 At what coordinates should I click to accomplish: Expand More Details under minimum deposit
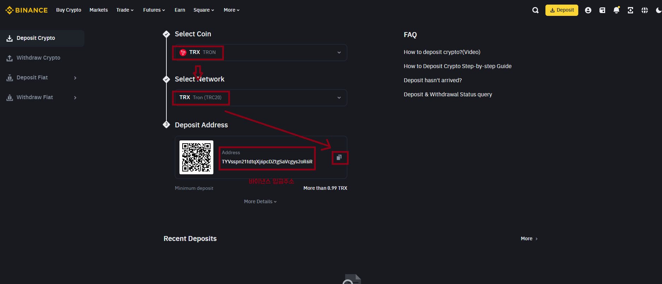260,201
